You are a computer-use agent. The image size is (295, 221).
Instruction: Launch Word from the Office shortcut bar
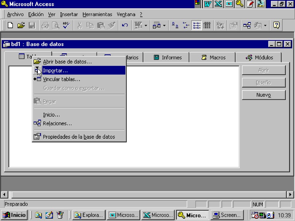(x=207, y=4)
